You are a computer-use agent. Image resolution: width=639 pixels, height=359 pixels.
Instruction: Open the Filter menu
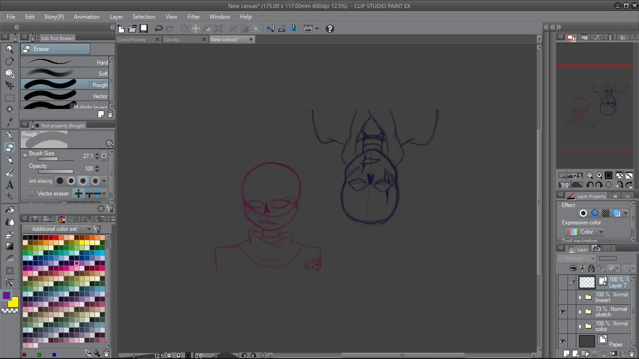(x=193, y=16)
